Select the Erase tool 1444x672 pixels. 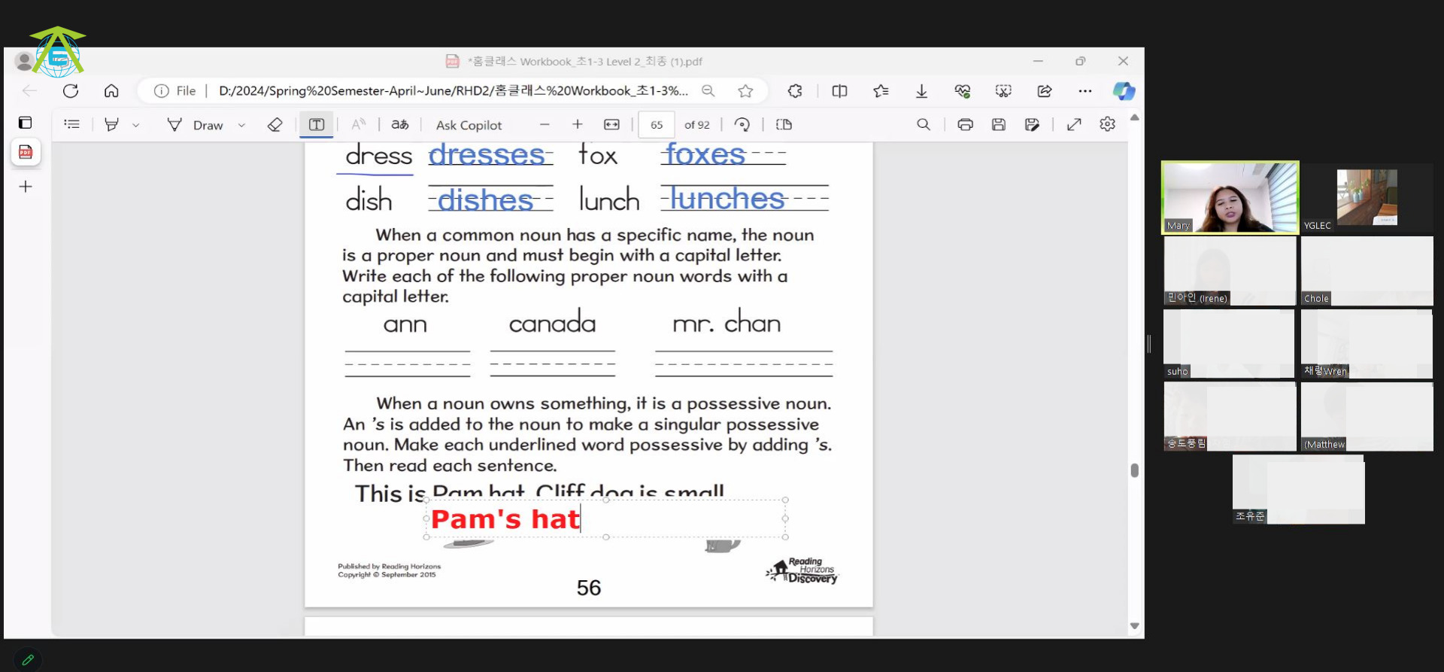pos(275,124)
